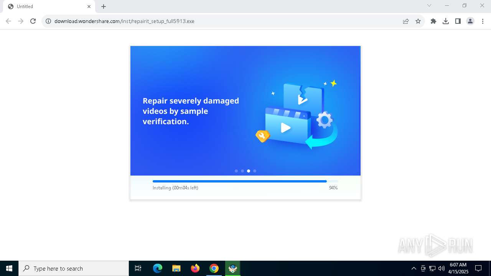The image size is (491, 276).
Task: Click the Meet Now tray icon
Action: (423, 268)
